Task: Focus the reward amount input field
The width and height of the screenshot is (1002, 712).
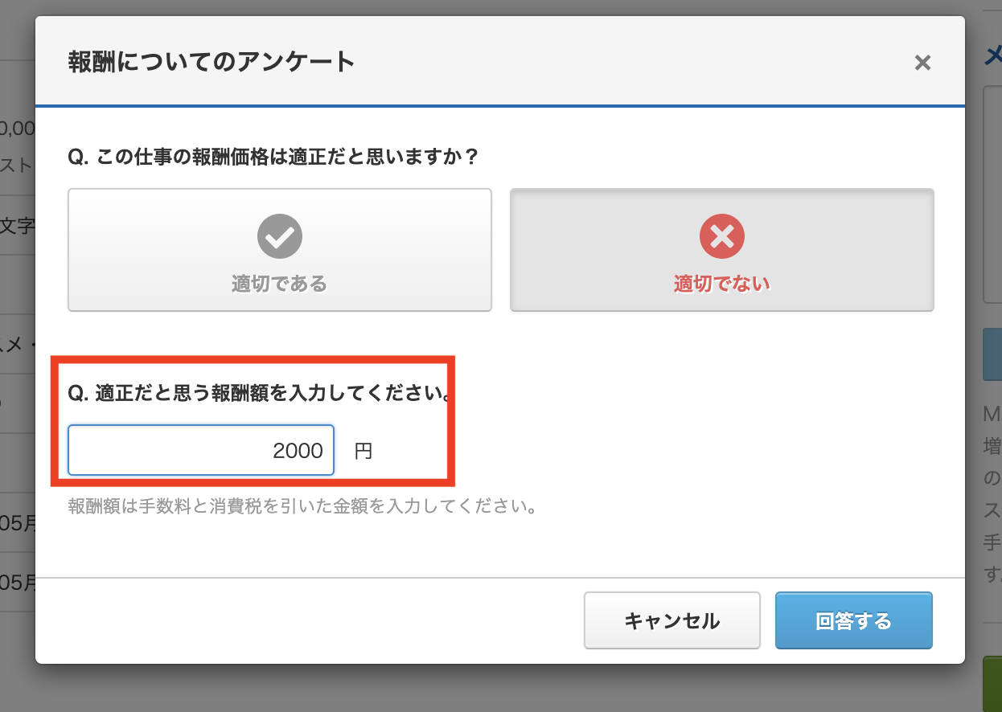Action: click(x=201, y=450)
